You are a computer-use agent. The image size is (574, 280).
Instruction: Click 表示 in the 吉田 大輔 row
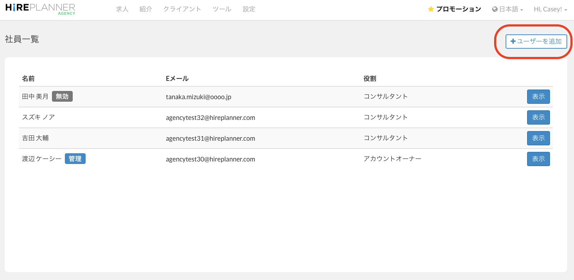tap(538, 138)
